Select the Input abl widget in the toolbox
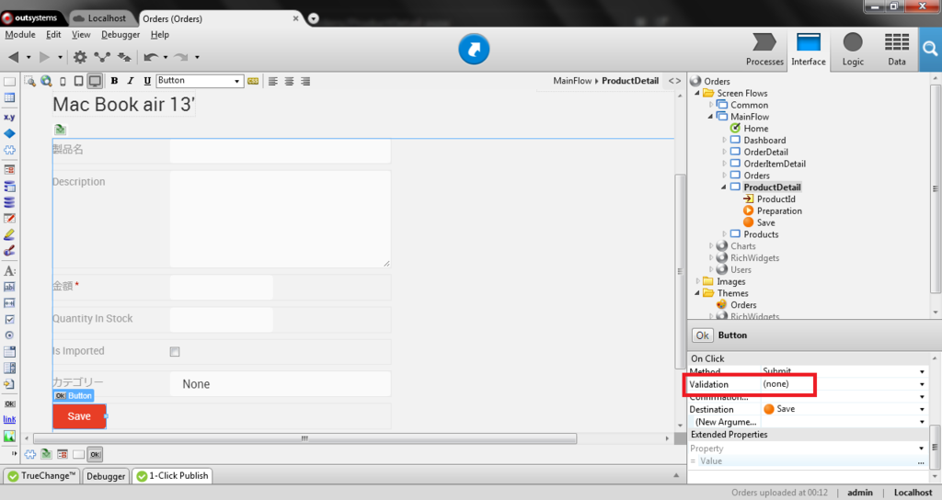This screenshot has width=942, height=500. coord(9,287)
